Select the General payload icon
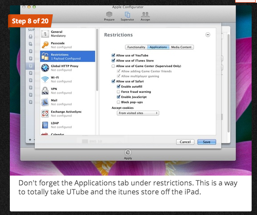This screenshot has width=257, height=215. point(45,34)
